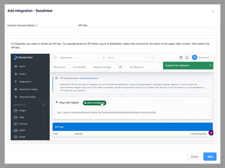Viewport: 225px width, 168px height.
Task: Expand the BaseLinker catalog chevron
Action: (44, 89)
